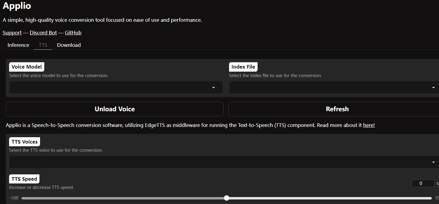The image size is (439, 204).
Task: Click the TTS Speed slider handle
Action: click(227, 198)
